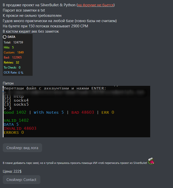173x188 pixels.
Task: Click 'Good 1402' in status line
Action: pos(15,112)
